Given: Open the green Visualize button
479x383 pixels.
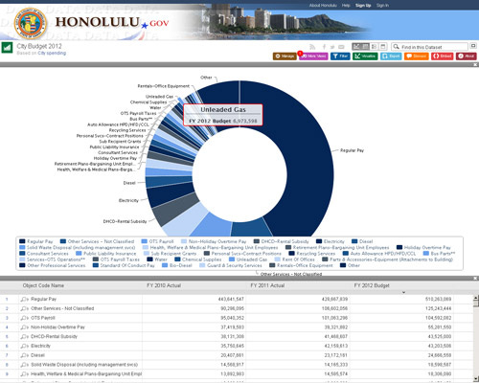Looking at the screenshot, I should pyautogui.click(x=365, y=56).
